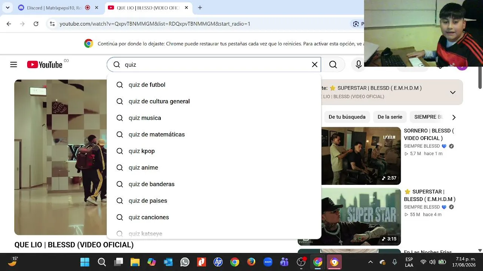This screenshot has height=271, width=483.
Task: Open the volume control in tray
Action: (x=432, y=262)
